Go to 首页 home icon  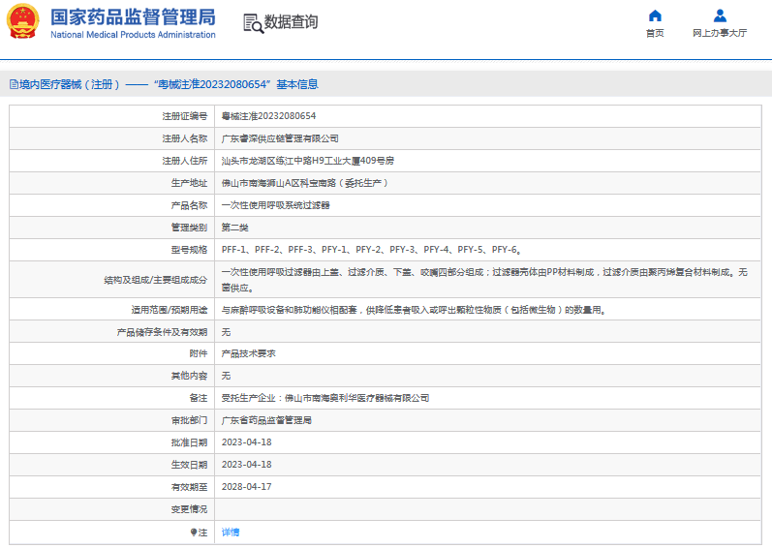(655, 15)
